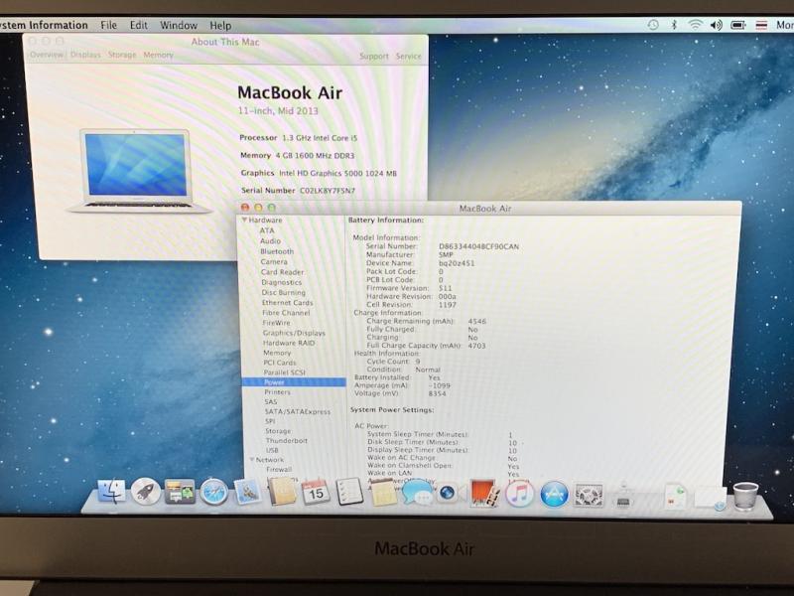Screen dimensions: 794x596
Task: Collapse the Network section in sidebar
Action: pos(252,460)
